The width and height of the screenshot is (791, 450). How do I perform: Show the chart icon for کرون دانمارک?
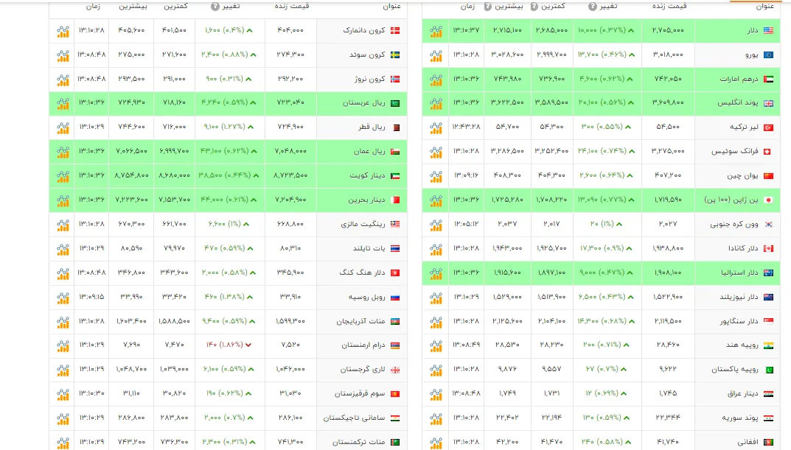coord(63,31)
